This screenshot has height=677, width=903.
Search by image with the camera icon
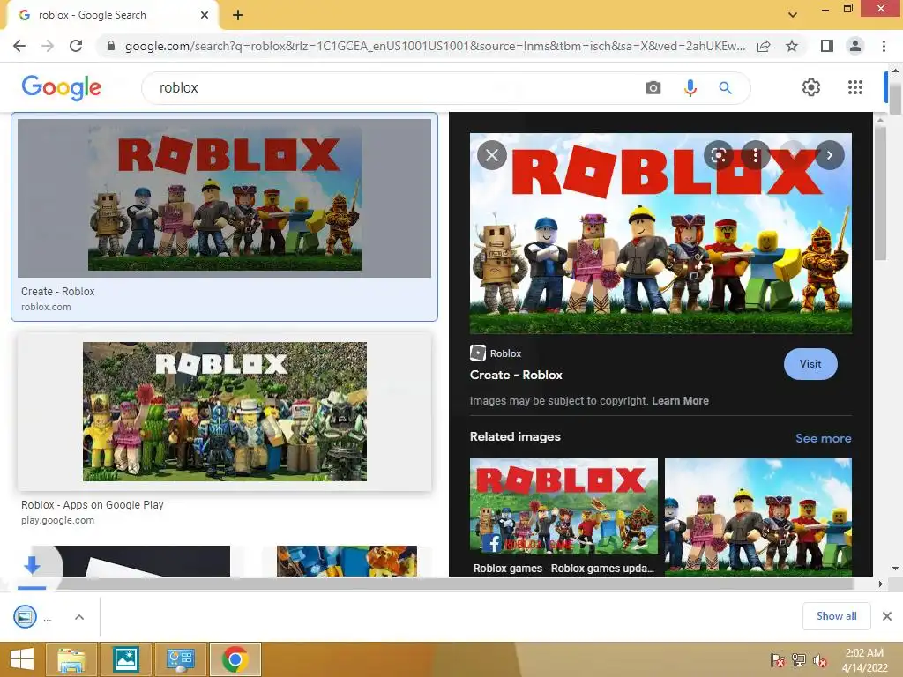[x=653, y=87]
